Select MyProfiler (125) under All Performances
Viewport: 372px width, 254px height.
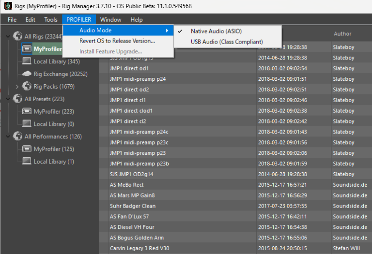(54, 149)
